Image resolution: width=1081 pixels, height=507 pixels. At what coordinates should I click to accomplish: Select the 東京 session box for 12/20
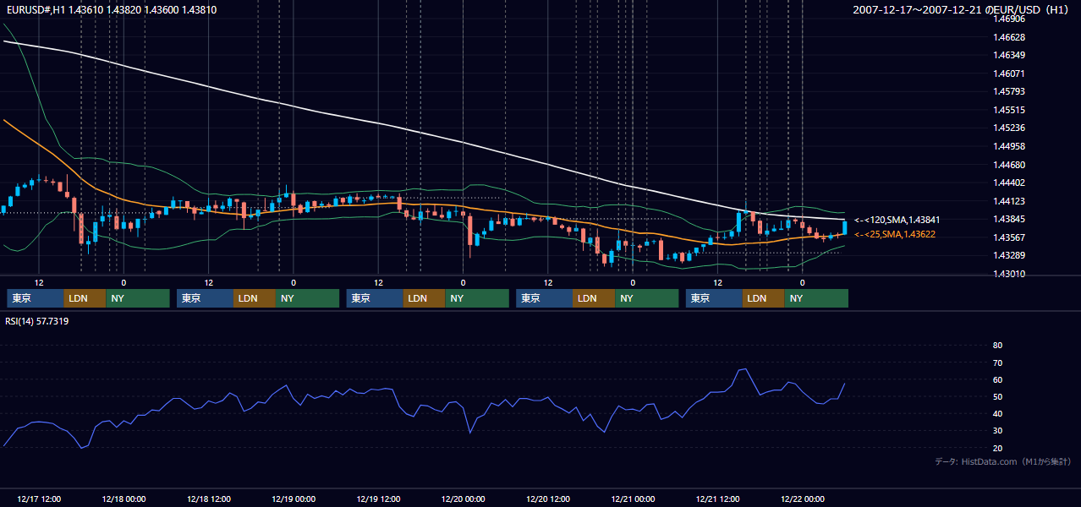tap(544, 298)
